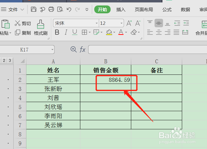Open the K17 name box dropdown
The width and height of the screenshot is (207, 149).
click(x=52, y=50)
